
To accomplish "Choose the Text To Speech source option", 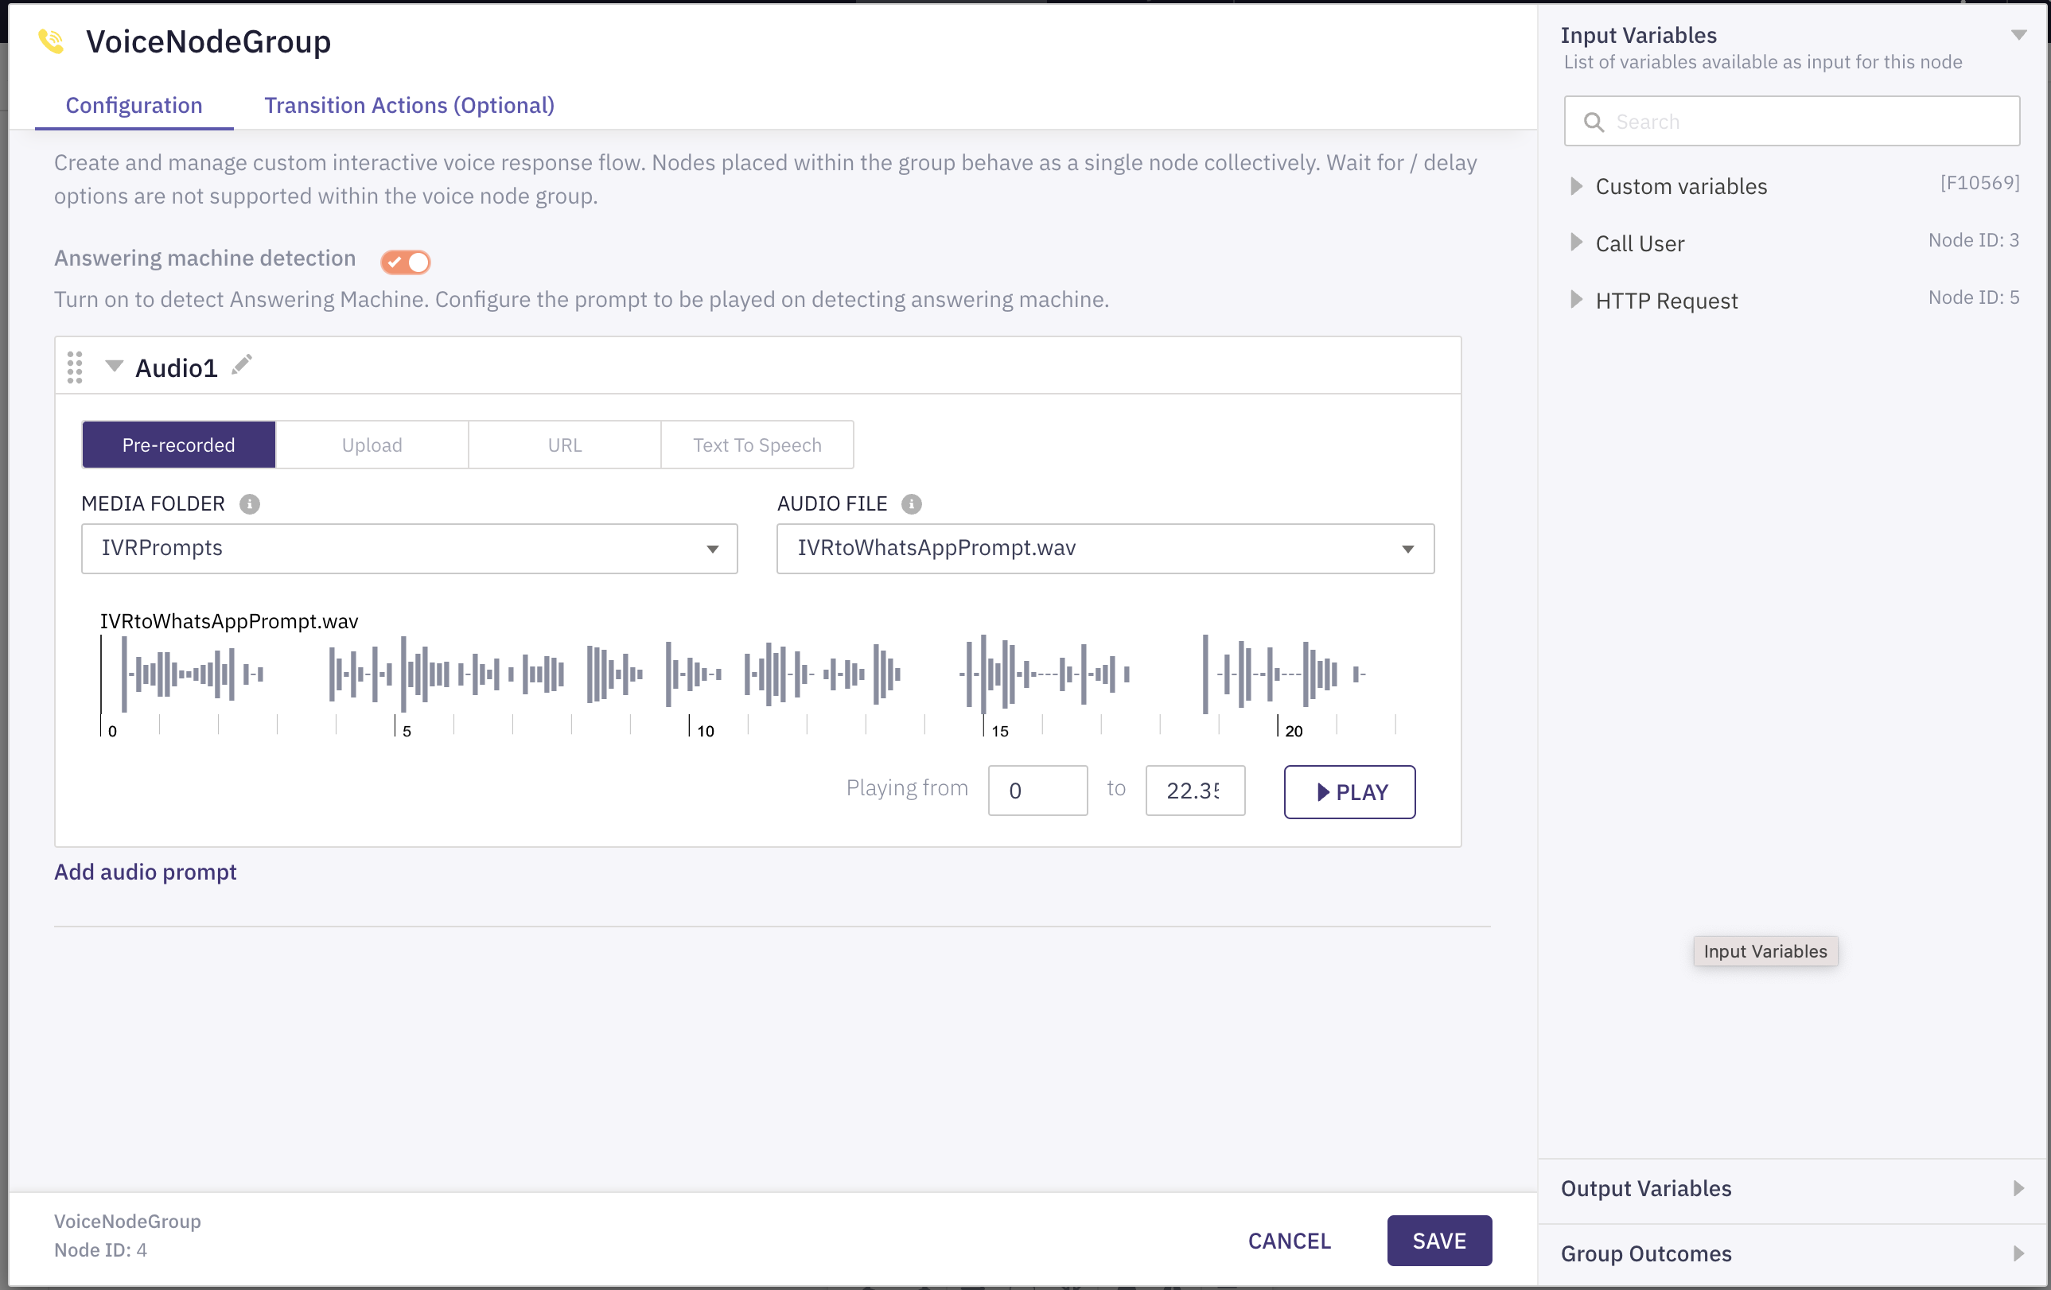I will pyautogui.click(x=757, y=445).
